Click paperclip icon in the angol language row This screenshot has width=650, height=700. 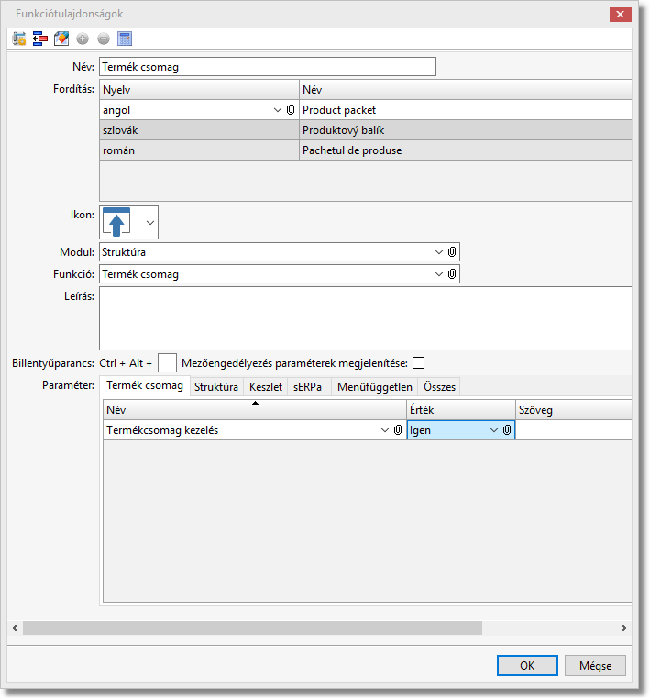[x=291, y=110]
